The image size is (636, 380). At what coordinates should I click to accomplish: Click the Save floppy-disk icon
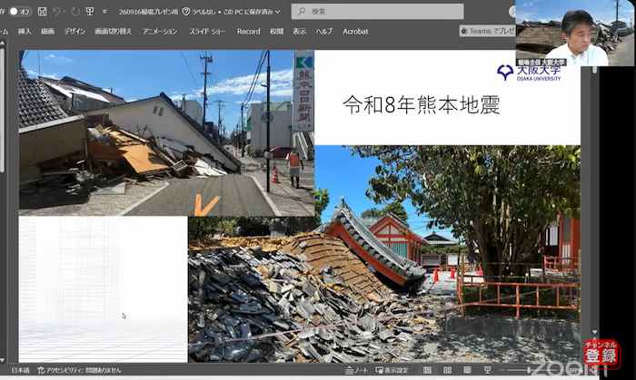coord(42,11)
